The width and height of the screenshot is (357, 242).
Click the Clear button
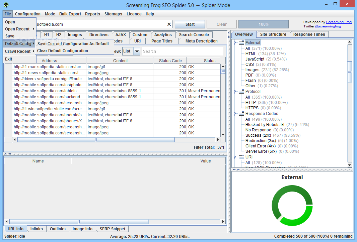tap(221, 24)
